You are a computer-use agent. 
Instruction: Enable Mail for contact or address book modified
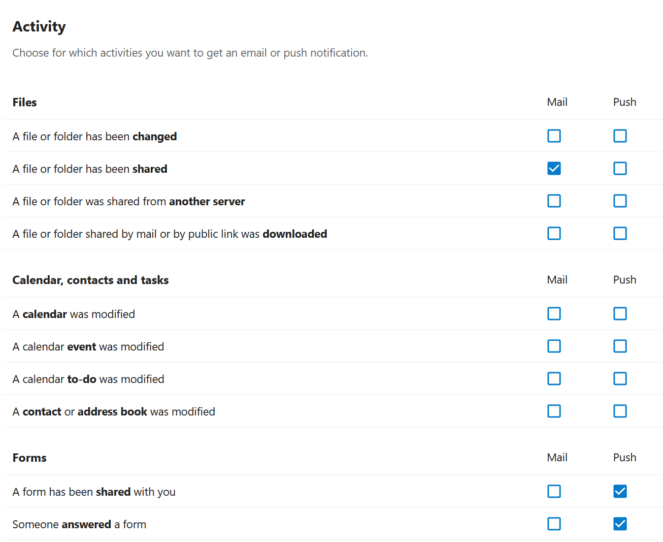click(x=554, y=411)
